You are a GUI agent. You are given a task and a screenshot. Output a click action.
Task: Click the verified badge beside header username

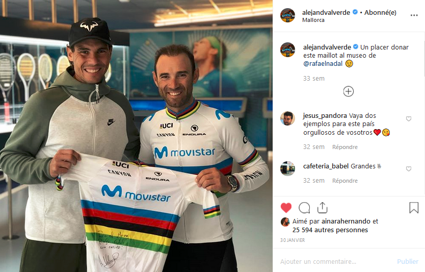(355, 12)
